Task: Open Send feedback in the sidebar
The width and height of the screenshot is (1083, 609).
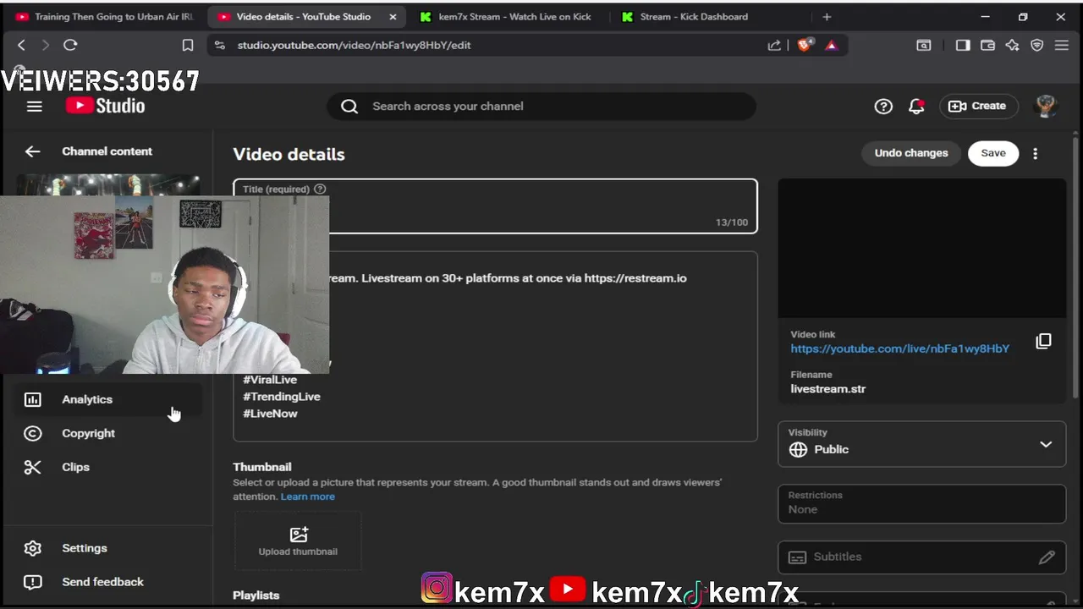Action: [x=108, y=582]
